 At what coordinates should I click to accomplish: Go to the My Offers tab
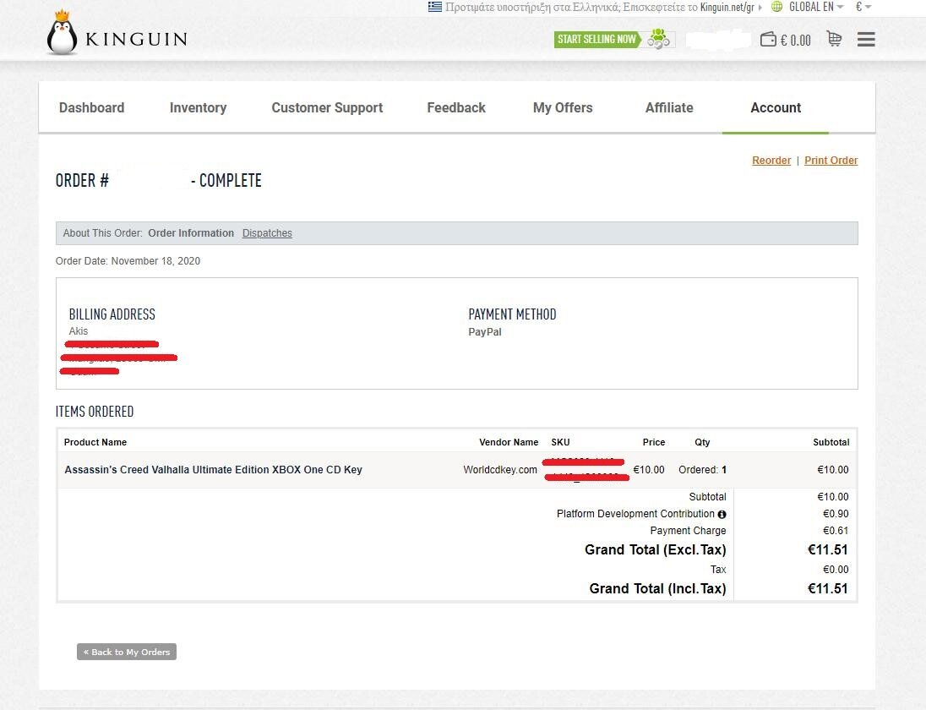pos(563,107)
